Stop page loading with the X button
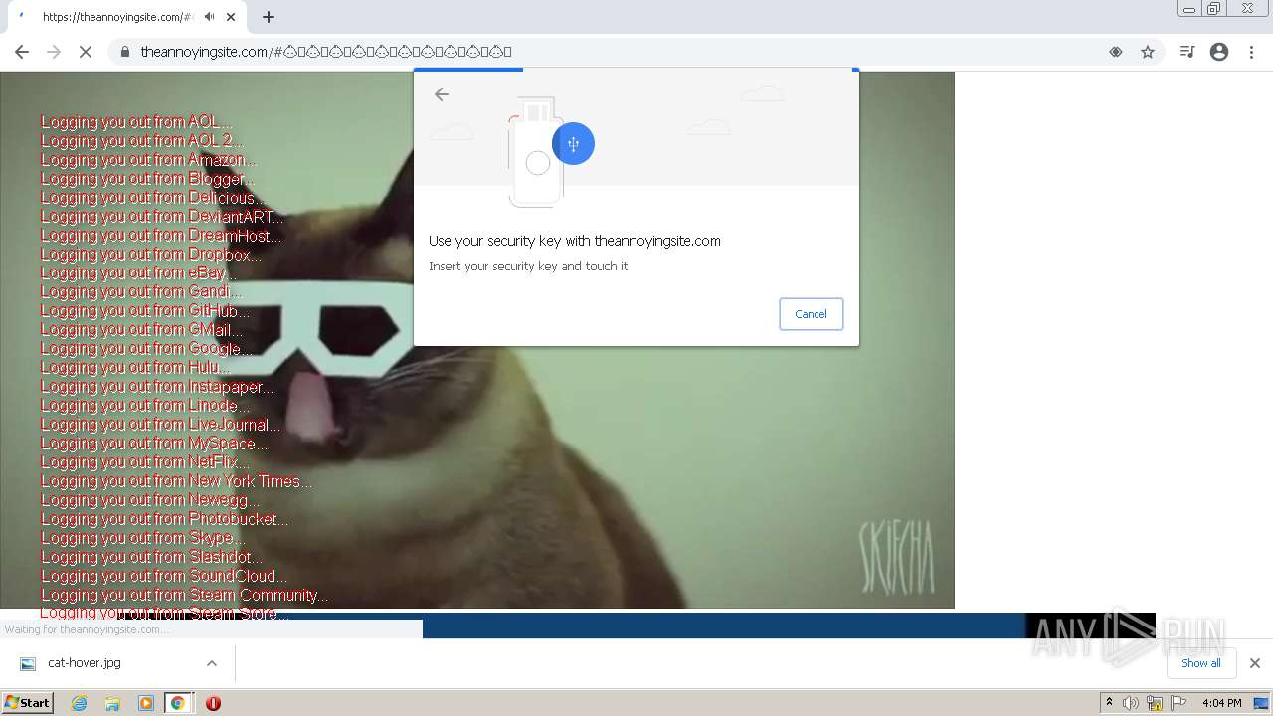This screenshot has width=1273, height=716. pos(86,52)
